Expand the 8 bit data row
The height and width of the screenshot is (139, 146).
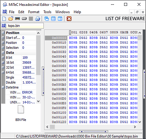[3, 57]
